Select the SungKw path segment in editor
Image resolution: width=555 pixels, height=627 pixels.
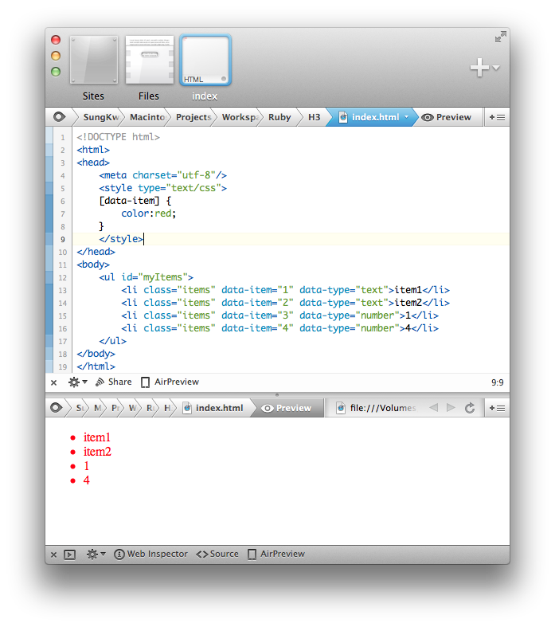coord(100,117)
